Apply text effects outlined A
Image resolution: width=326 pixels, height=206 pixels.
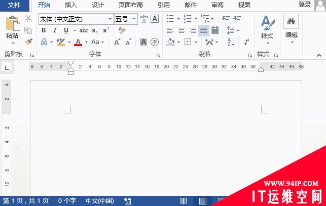click(x=44, y=42)
